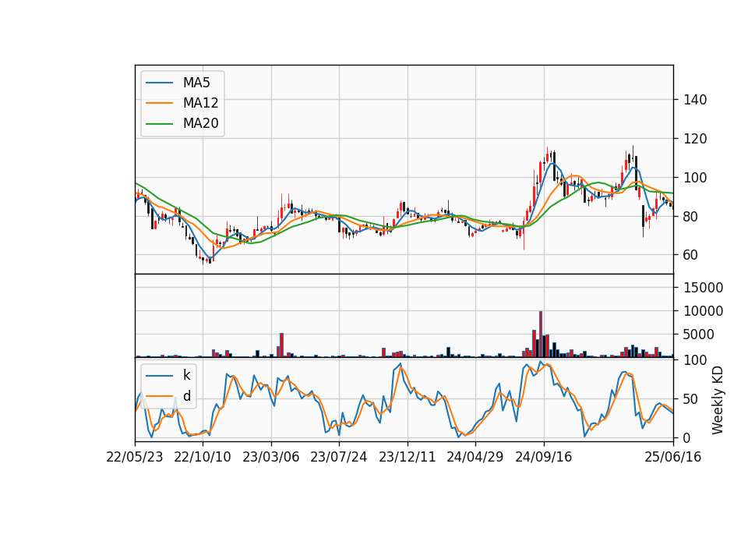Image resolution: width=748 pixels, height=538 pixels.
Task: Click the k legend label in KD panel
Action: [x=186, y=375]
